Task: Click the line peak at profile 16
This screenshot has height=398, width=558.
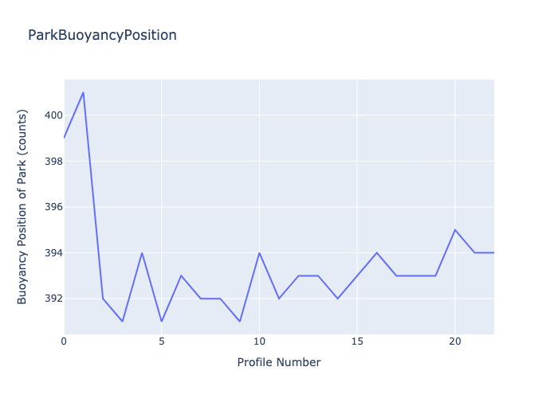Action: click(377, 253)
